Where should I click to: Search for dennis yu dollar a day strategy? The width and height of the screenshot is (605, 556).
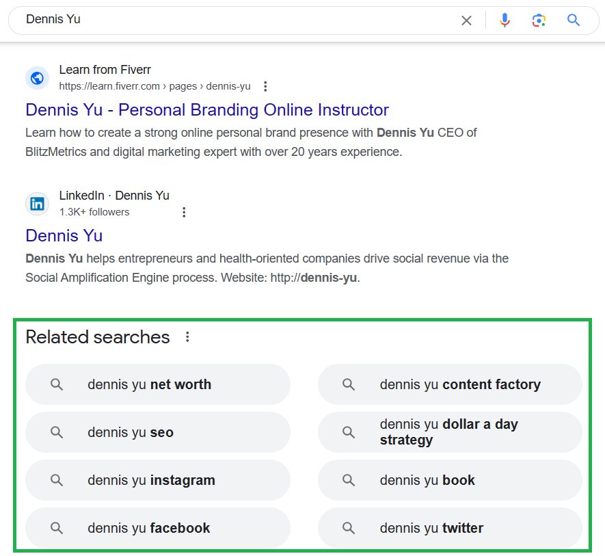450,432
